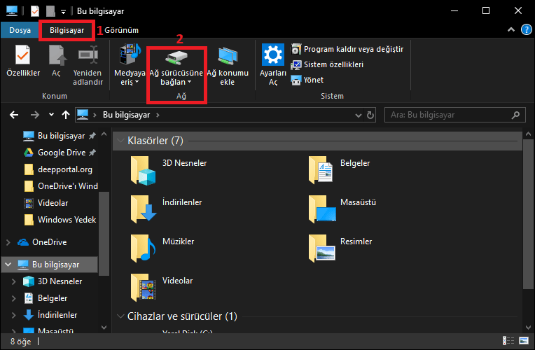This screenshot has width=535, height=350.
Task: Select the 3D Nesneler folder icon
Action: 144,170
